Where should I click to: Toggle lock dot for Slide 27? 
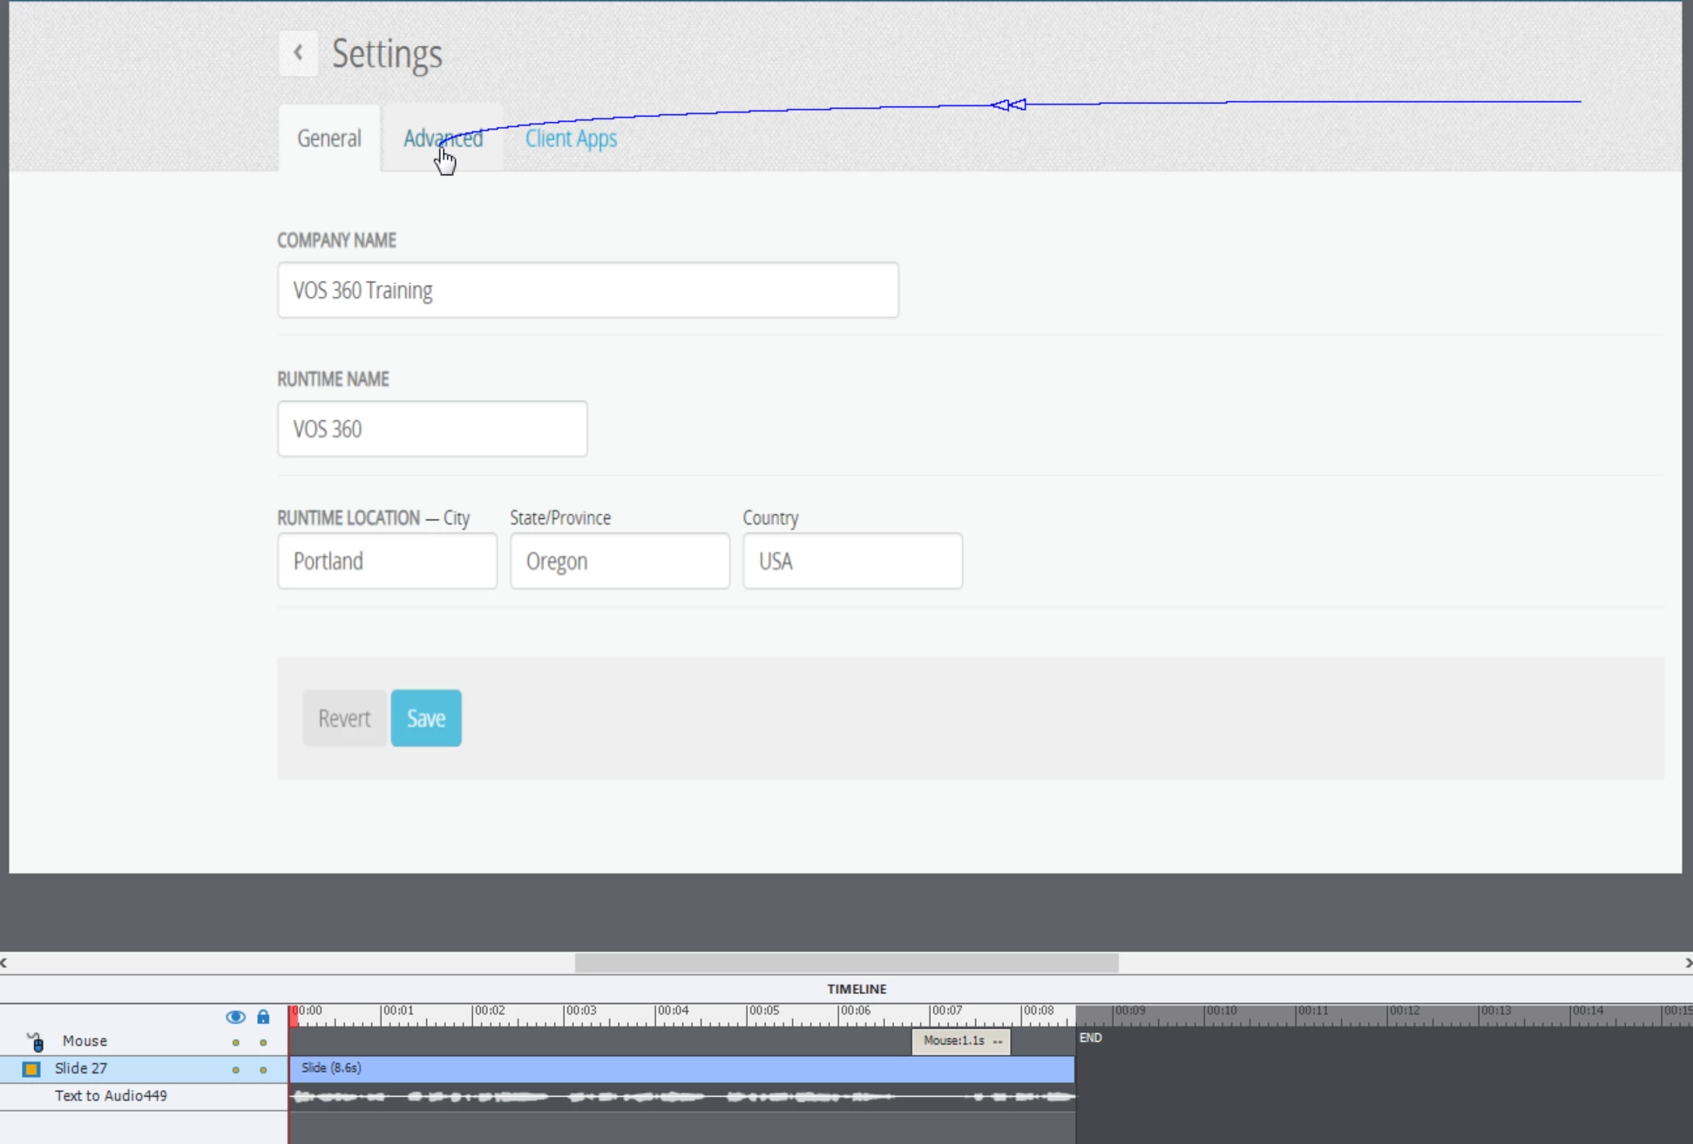pyautogui.click(x=263, y=1070)
